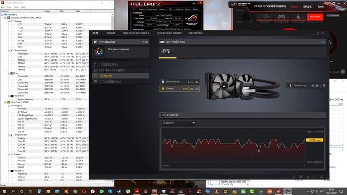Collapse the Fans group in HWMonitor
The width and height of the screenshot is (347, 195).
[9, 73]
